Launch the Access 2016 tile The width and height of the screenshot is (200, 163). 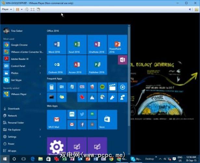pyautogui.click(x=77, y=65)
